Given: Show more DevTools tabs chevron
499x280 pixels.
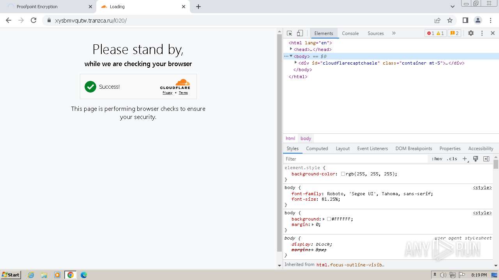Looking at the screenshot, I should (x=394, y=33).
